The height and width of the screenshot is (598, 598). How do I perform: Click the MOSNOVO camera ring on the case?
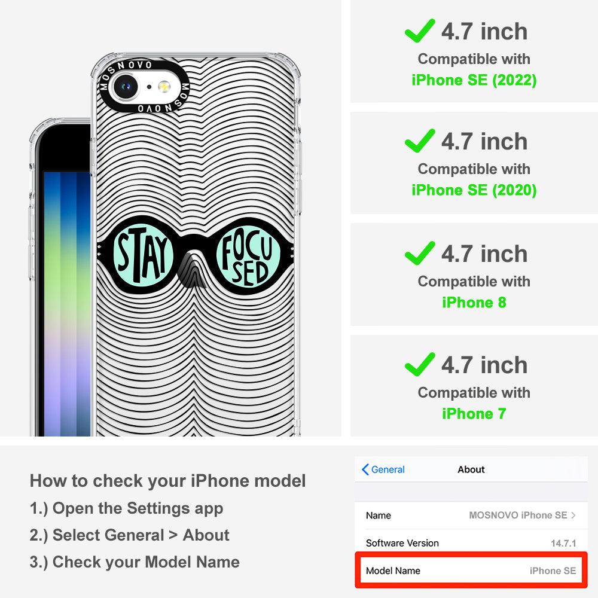[x=144, y=87]
